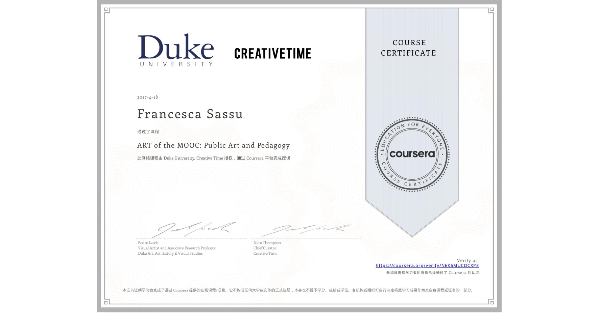Select the identity verification note below the link

coord(433,273)
